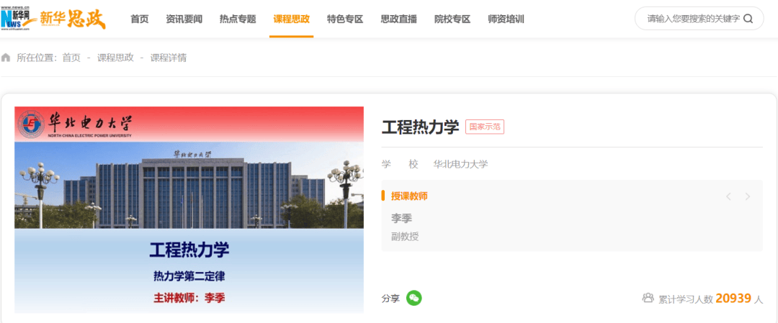This screenshot has width=778, height=323.
Task: Click the 工程热力学 course title heading
Action: [420, 127]
